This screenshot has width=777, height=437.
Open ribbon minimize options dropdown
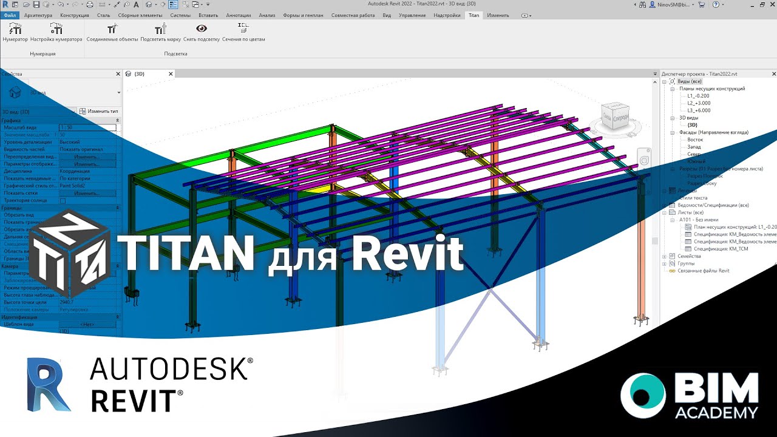(530, 15)
